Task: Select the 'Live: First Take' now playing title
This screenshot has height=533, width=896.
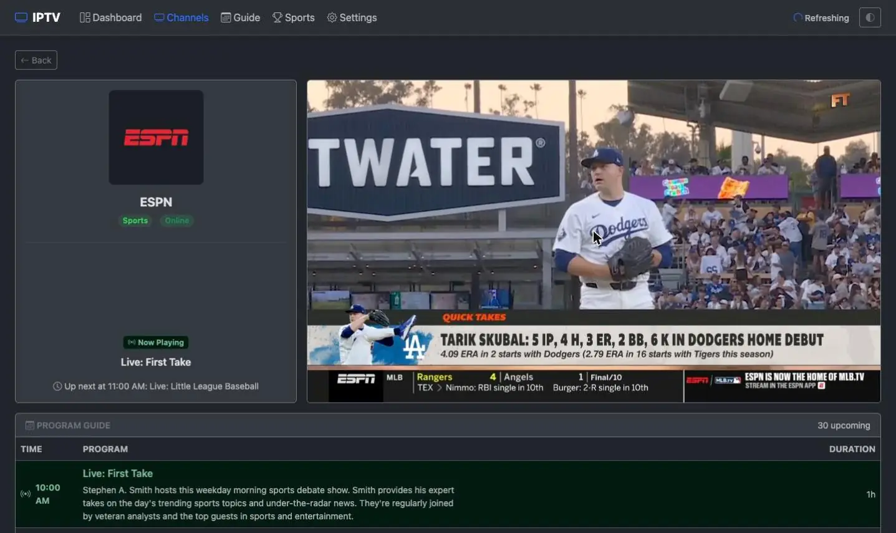Action: 156,362
